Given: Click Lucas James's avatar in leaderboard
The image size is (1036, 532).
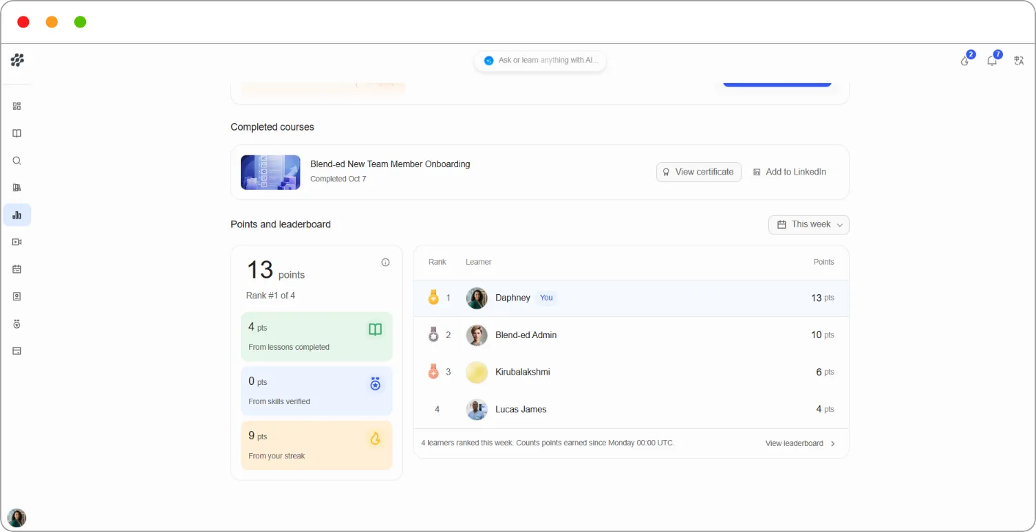Looking at the screenshot, I should [477, 410].
